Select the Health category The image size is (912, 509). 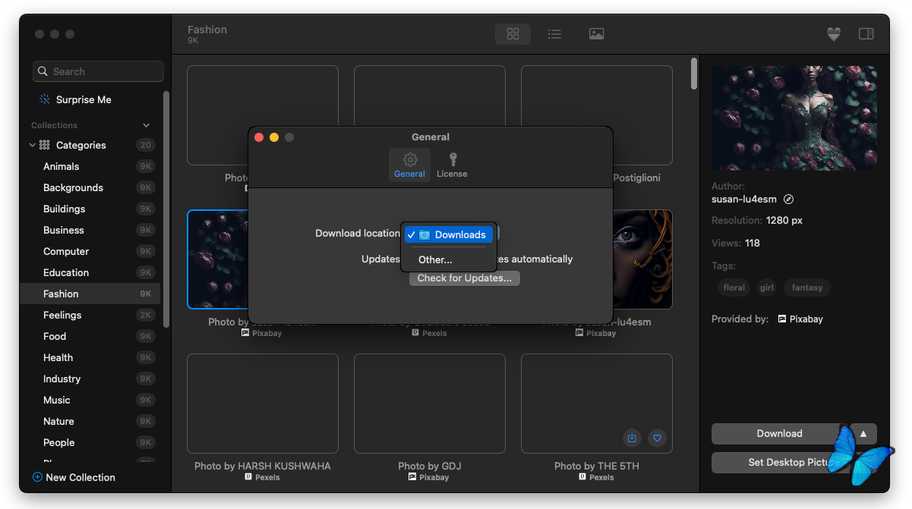[90, 357]
